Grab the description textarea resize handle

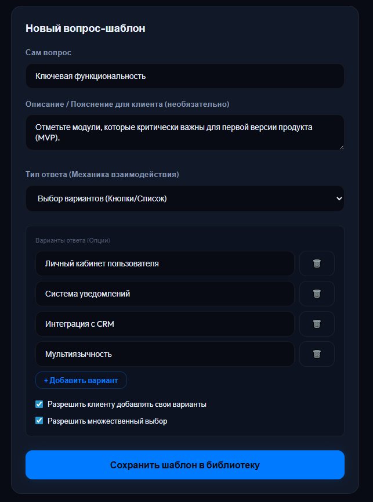click(x=342, y=147)
